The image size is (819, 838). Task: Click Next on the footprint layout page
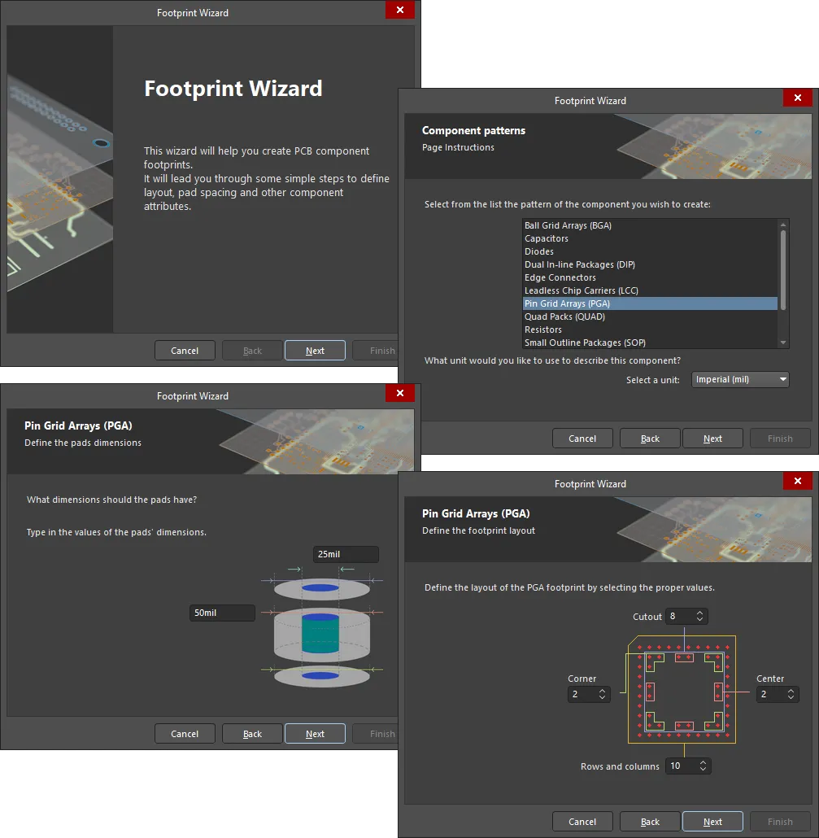pos(712,822)
